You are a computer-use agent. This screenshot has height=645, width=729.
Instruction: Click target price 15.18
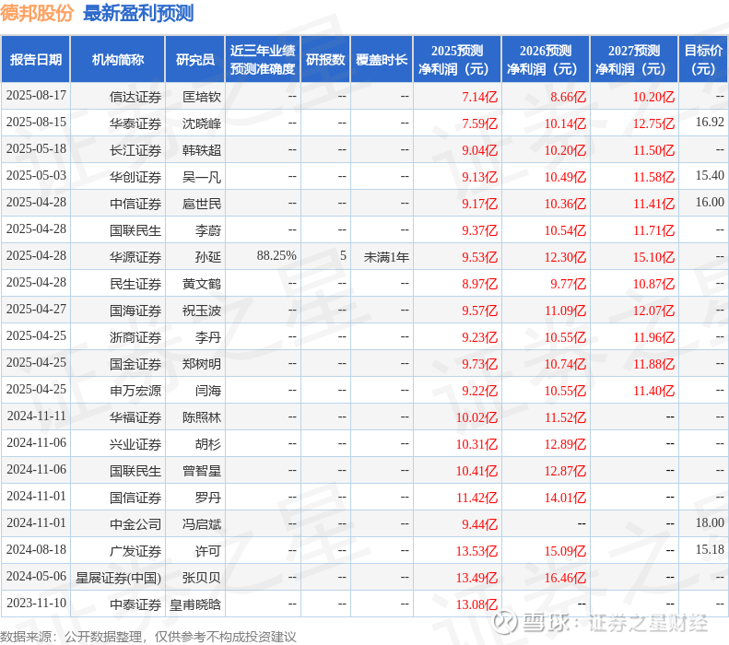[x=710, y=550]
